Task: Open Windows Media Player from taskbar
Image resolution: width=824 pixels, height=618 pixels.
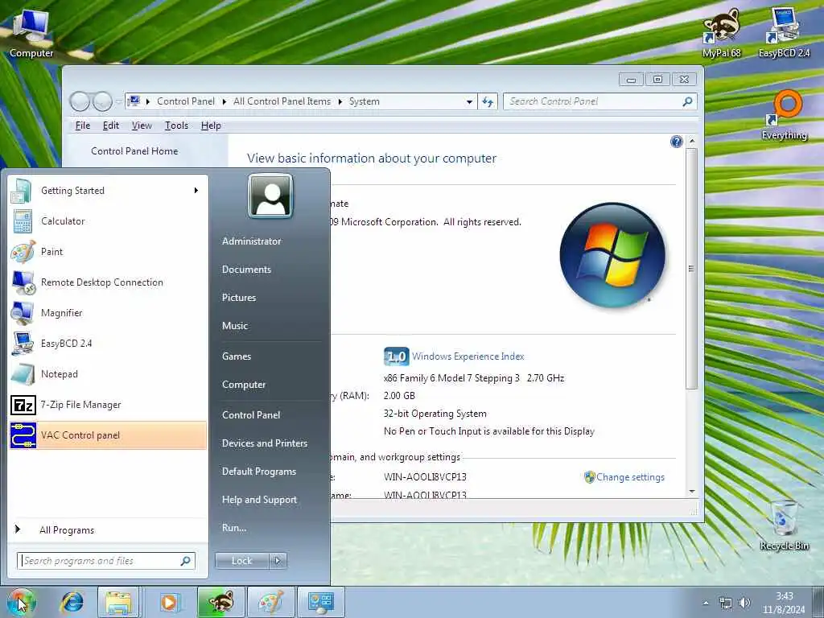Action: 169,602
